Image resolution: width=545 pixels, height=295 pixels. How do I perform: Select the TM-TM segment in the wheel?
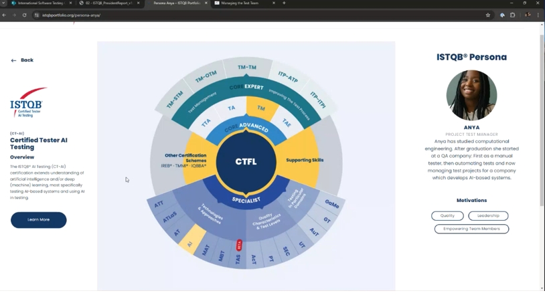pyautogui.click(x=247, y=67)
